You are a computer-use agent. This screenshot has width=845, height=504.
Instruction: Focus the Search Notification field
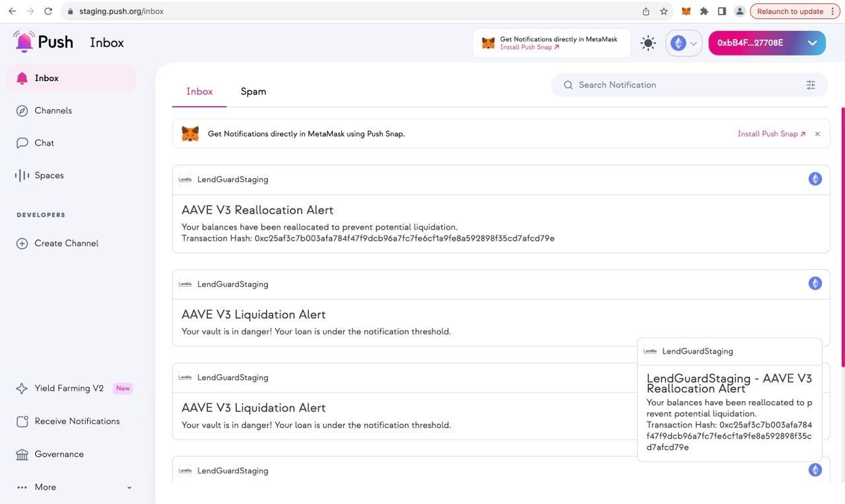(689, 85)
